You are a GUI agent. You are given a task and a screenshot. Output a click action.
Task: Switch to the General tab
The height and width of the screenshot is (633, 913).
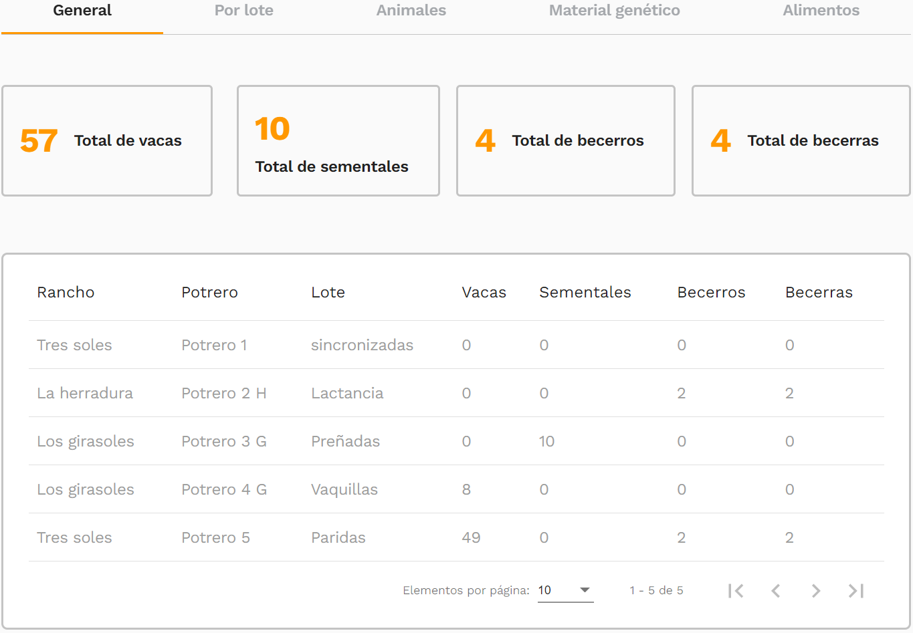tap(82, 11)
